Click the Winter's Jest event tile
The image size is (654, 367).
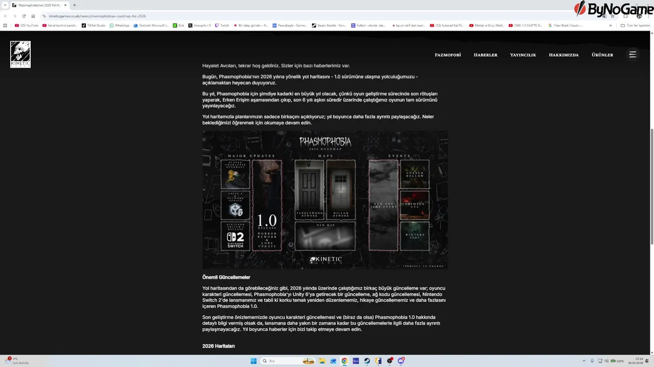414,236
